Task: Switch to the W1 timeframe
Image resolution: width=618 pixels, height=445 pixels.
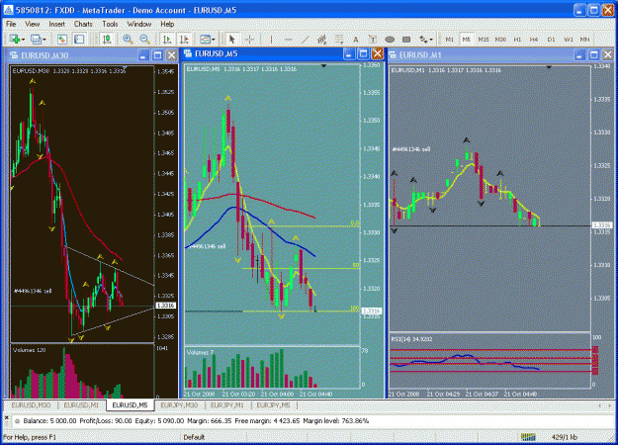Action: pos(569,40)
